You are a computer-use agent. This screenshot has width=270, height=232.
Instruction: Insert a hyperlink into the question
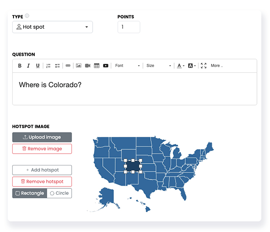pos(68,66)
